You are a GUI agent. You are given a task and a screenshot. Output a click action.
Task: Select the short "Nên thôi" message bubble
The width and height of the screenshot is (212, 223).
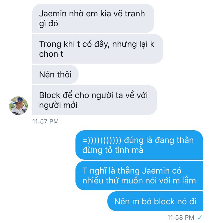pyautogui.click(x=55, y=74)
